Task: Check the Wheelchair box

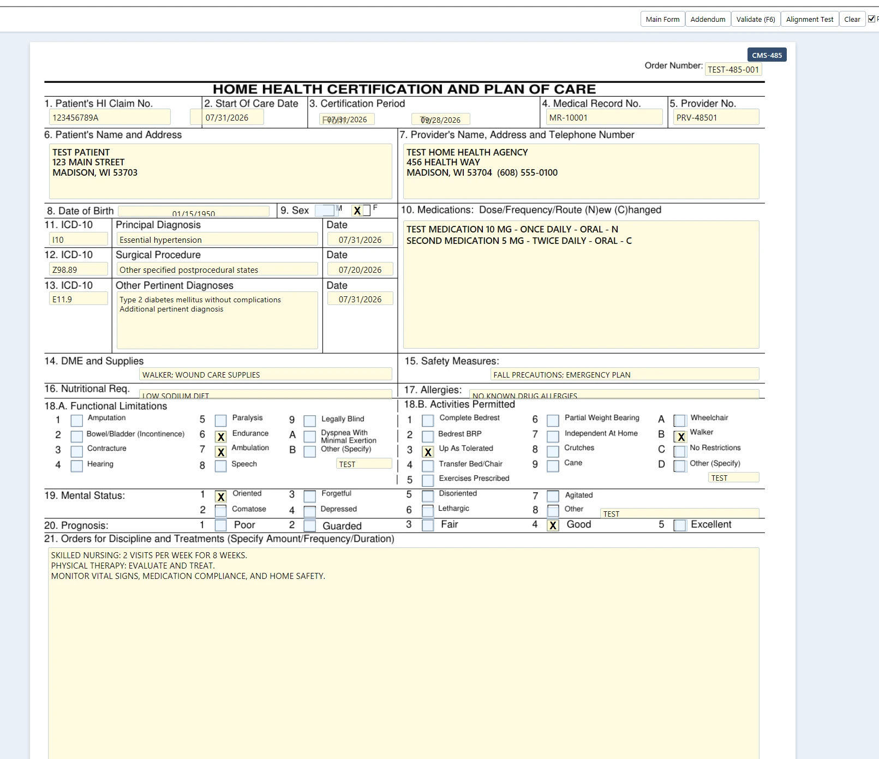Action: pos(679,421)
